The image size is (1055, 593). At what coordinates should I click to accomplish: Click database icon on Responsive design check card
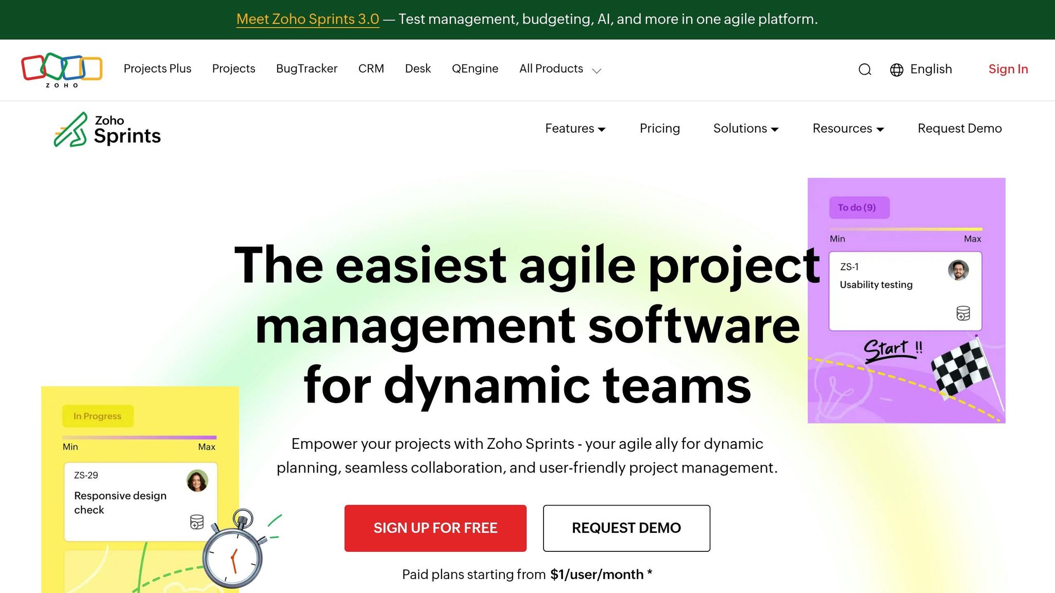pyautogui.click(x=197, y=522)
